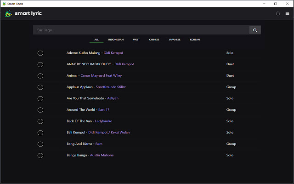
Task: Select radio button for Are You That Somebody
Action: 40,98
